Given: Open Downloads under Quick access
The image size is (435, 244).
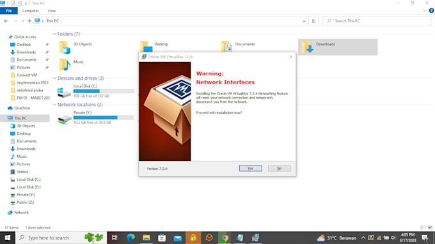Looking at the screenshot, I should click(x=26, y=52).
